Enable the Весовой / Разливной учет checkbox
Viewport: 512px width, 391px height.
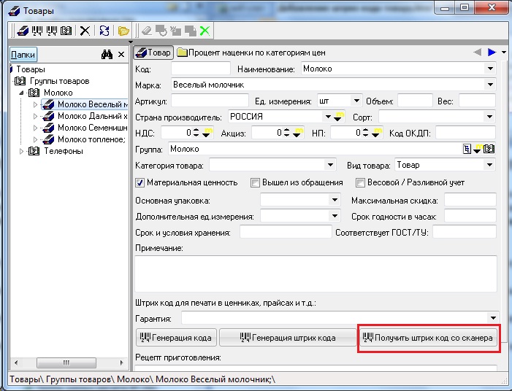[x=360, y=182]
